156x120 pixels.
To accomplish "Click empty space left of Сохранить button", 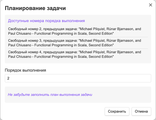I will 55,111.
